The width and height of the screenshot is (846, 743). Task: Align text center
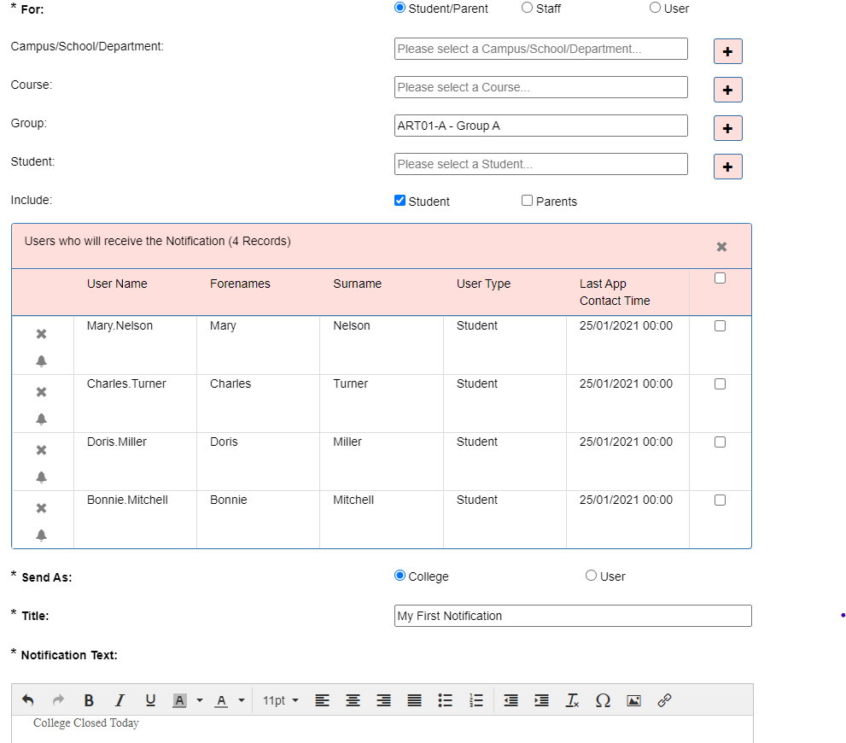[x=353, y=700]
